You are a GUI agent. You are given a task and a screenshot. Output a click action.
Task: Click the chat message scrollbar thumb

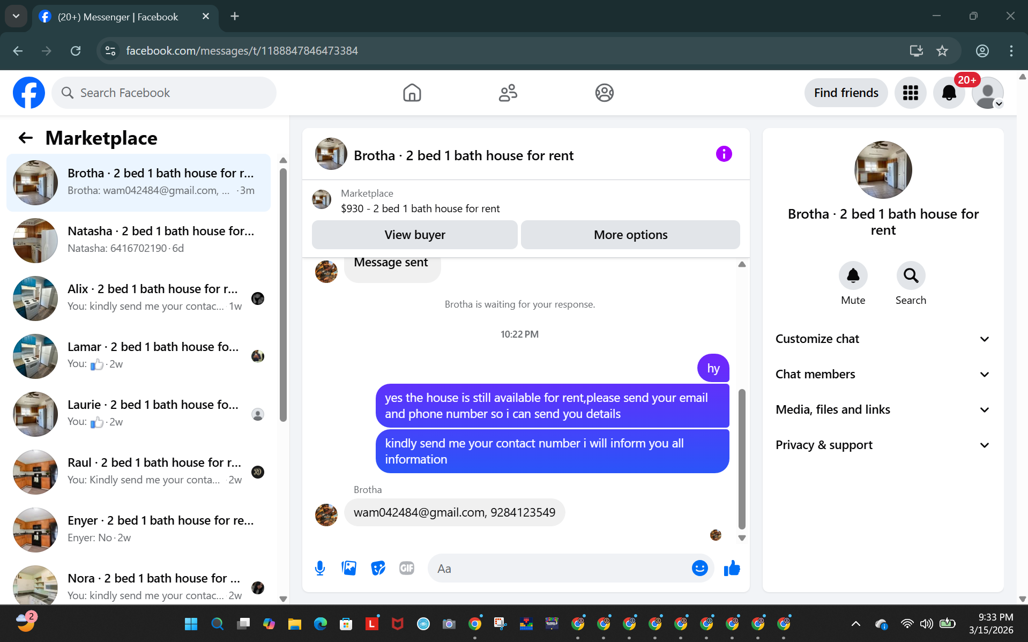(742, 459)
